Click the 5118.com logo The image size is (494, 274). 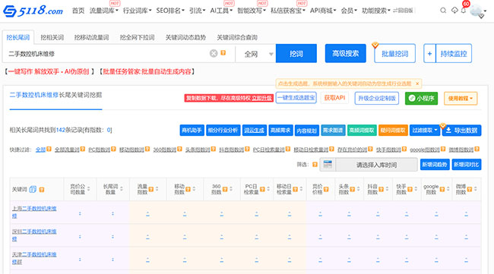pyautogui.click(x=33, y=11)
